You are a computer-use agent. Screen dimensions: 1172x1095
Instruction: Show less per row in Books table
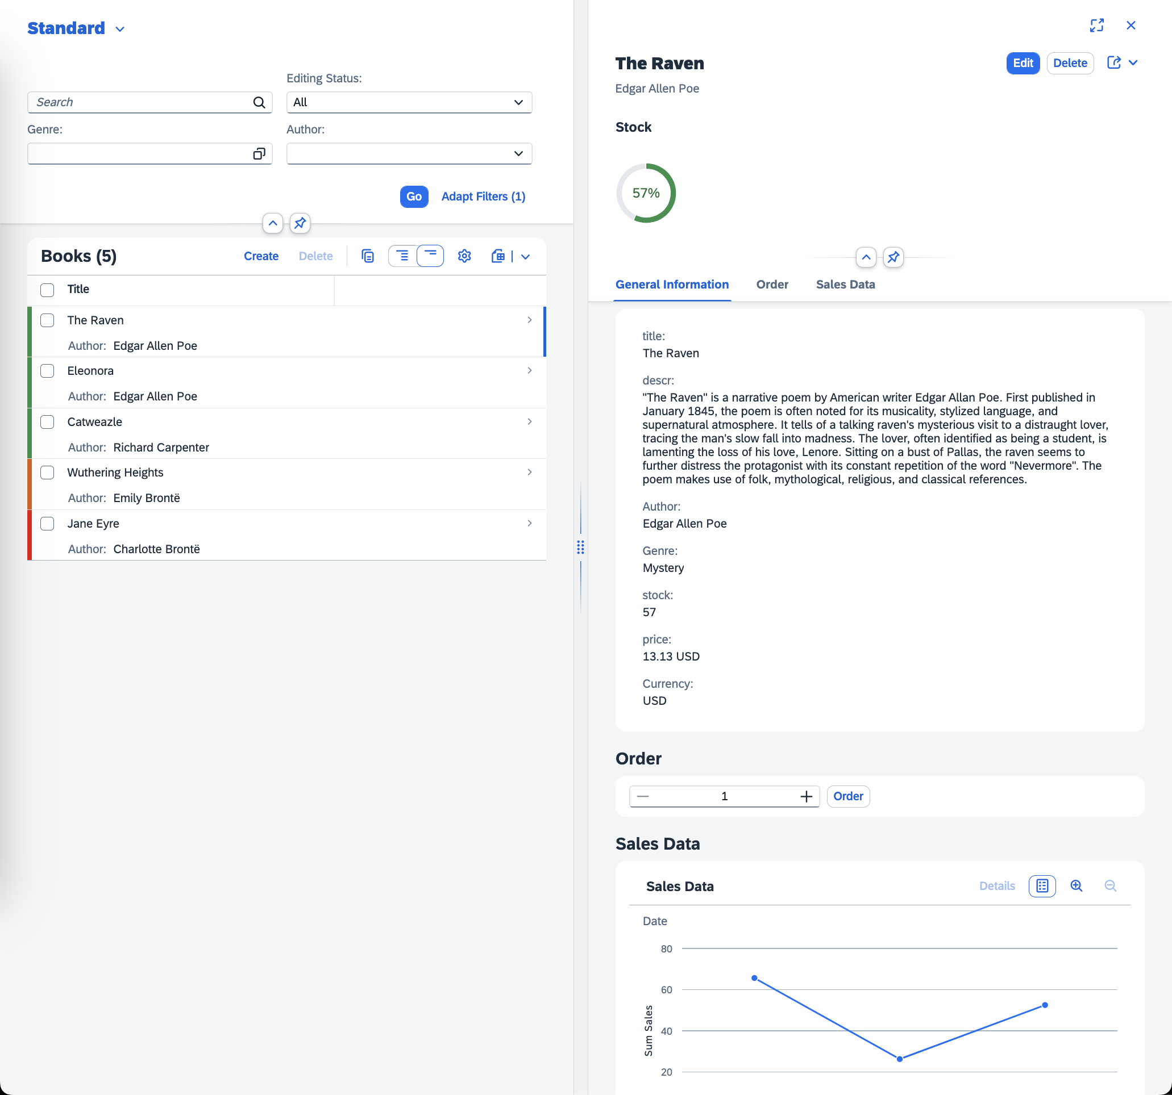(x=430, y=256)
